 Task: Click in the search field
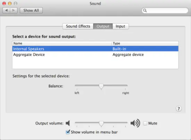point(165,10)
